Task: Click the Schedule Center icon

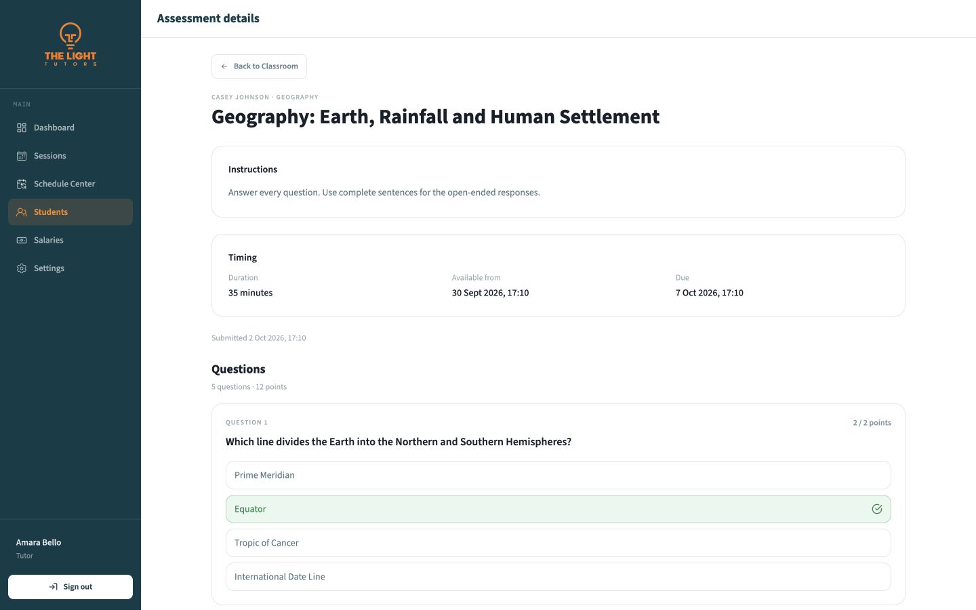Action: [x=22, y=184]
